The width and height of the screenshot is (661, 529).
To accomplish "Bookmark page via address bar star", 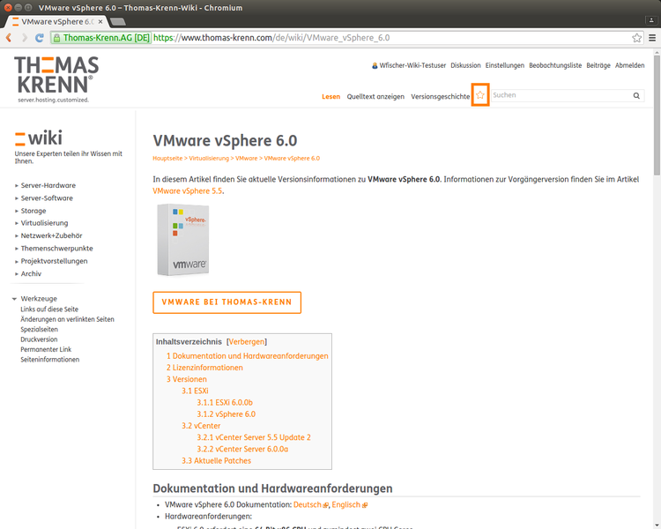I will pos(636,38).
